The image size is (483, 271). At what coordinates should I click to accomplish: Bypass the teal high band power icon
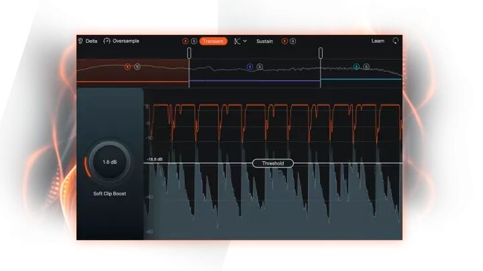coord(356,66)
